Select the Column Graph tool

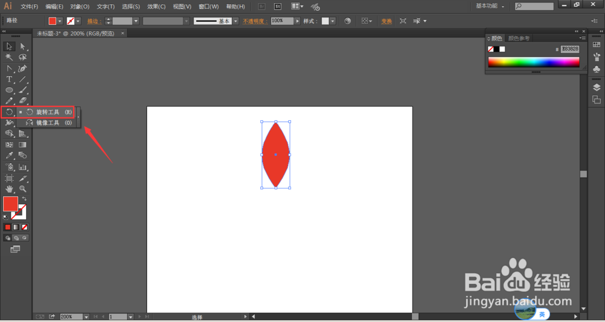pyautogui.click(x=23, y=167)
